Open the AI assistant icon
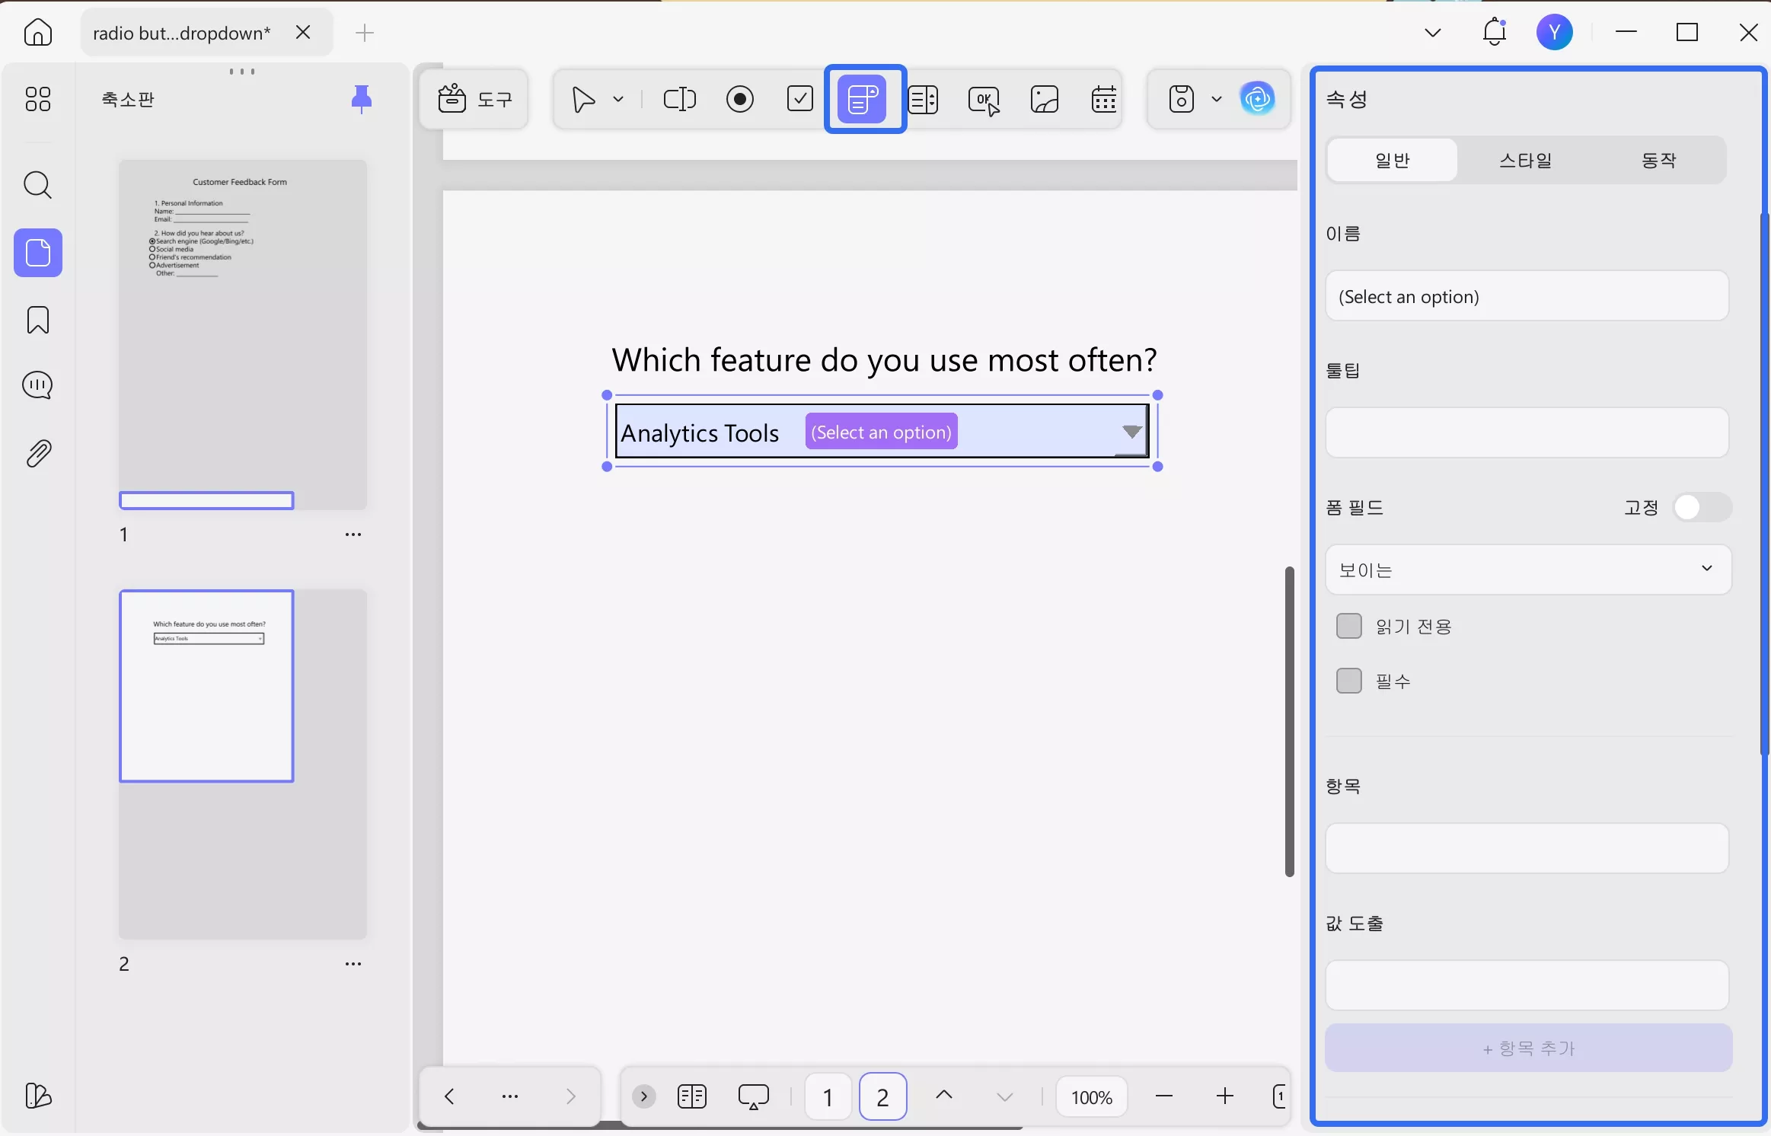The height and width of the screenshot is (1136, 1771). (1258, 99)
